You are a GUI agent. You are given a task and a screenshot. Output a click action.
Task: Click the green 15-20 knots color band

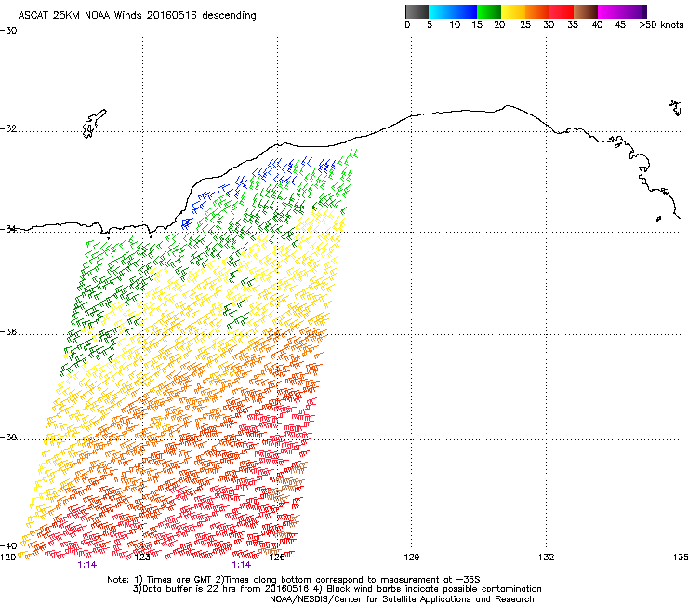click(489, 11)
